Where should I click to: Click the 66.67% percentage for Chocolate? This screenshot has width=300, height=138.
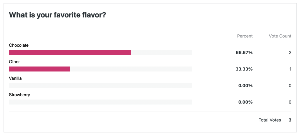click(244, 53)
